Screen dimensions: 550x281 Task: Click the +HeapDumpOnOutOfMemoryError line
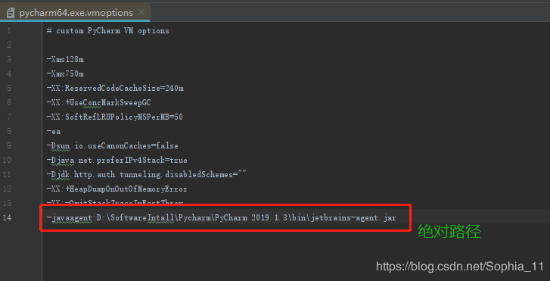pos(117,189)
